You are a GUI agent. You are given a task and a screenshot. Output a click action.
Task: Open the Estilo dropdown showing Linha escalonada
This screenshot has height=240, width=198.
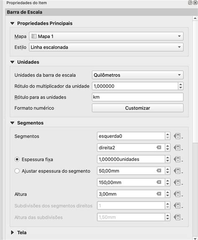point(106,47)
